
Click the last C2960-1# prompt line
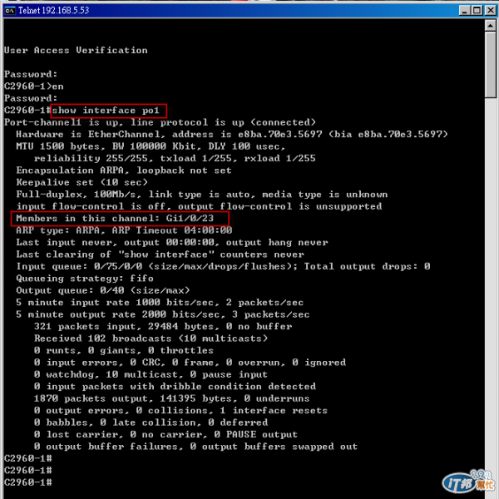click(x=28, y=482)
